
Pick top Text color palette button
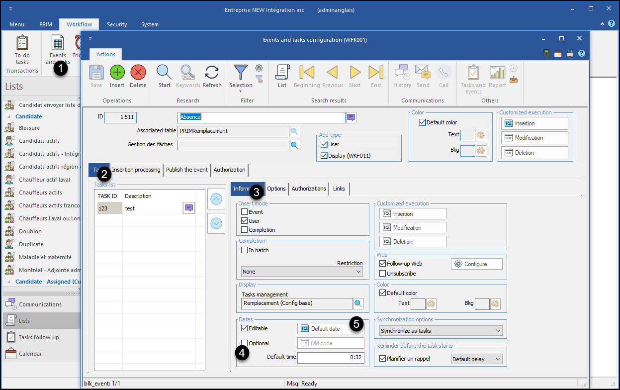click(x=481, y=136)
